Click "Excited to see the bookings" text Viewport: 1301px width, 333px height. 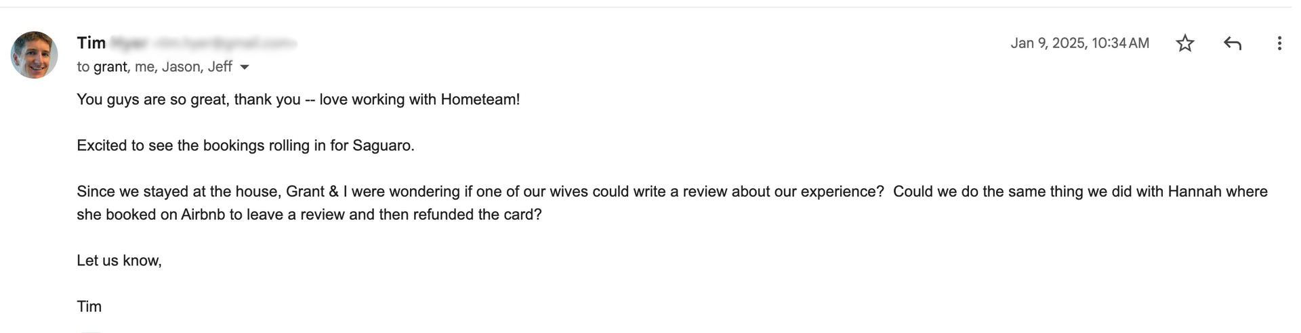tap(169, 146)
